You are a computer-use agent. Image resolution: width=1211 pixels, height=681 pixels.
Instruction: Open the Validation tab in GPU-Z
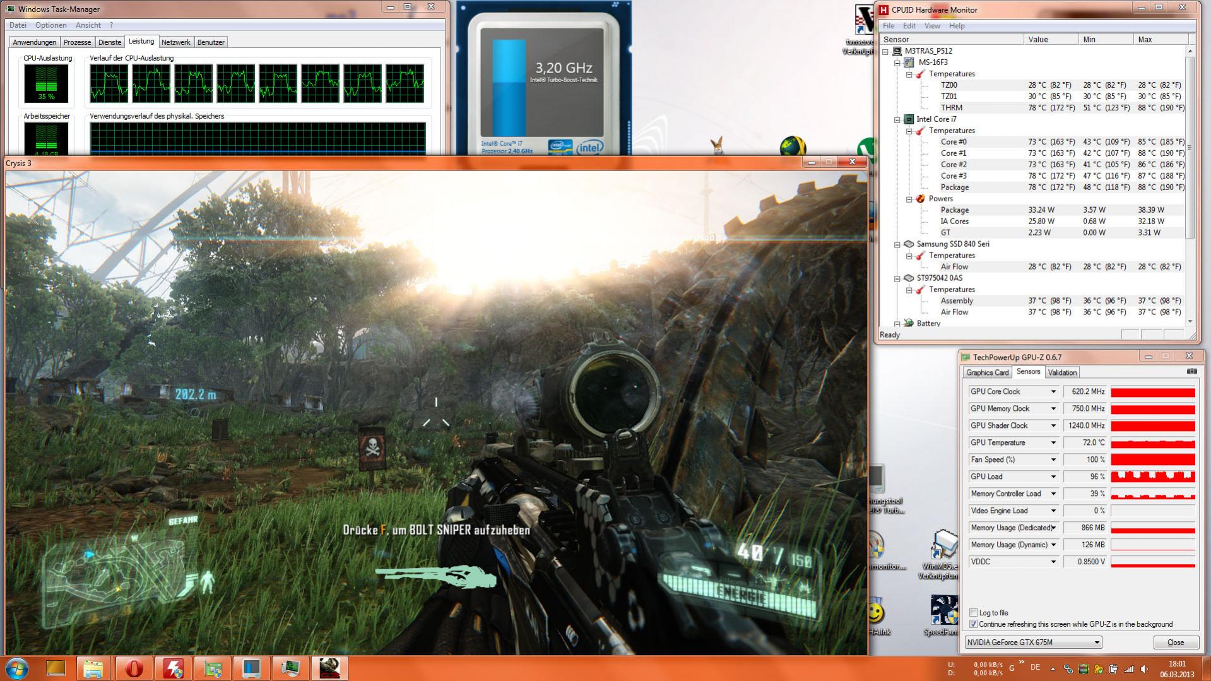point(1062,372)
